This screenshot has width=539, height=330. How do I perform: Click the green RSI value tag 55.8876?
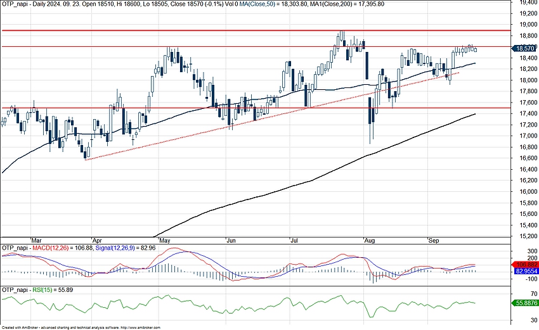tap(525, 303)
